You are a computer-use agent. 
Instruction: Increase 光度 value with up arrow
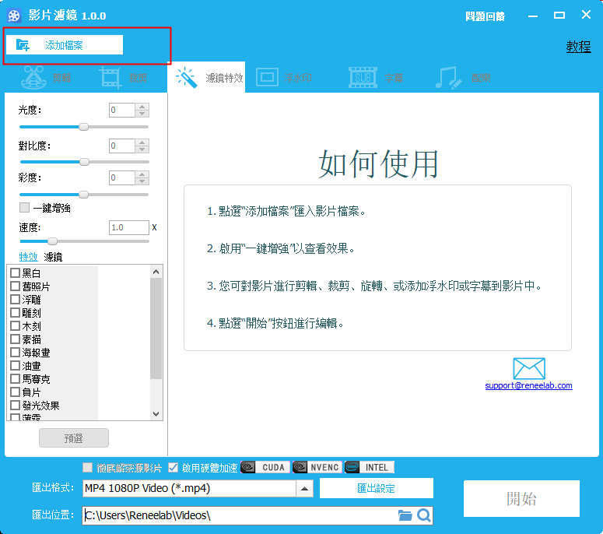pyautogui.click(x=142, y=107)
